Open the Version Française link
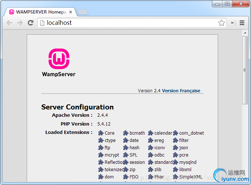Viewport: 251px width, 185px height. click(181, 90)
